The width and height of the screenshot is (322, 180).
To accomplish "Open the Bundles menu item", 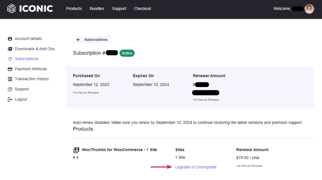I will click(x=97, y=8).
